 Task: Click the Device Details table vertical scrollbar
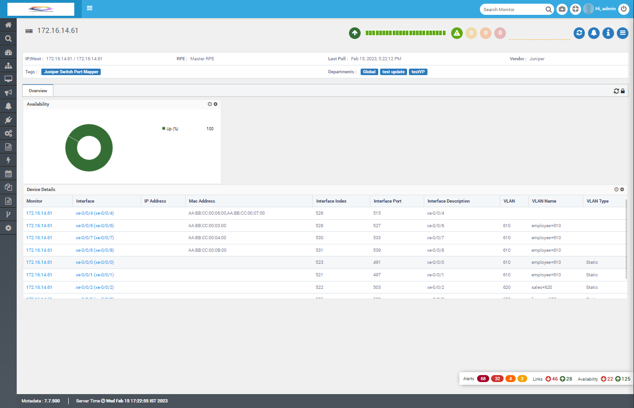point(626,239)
